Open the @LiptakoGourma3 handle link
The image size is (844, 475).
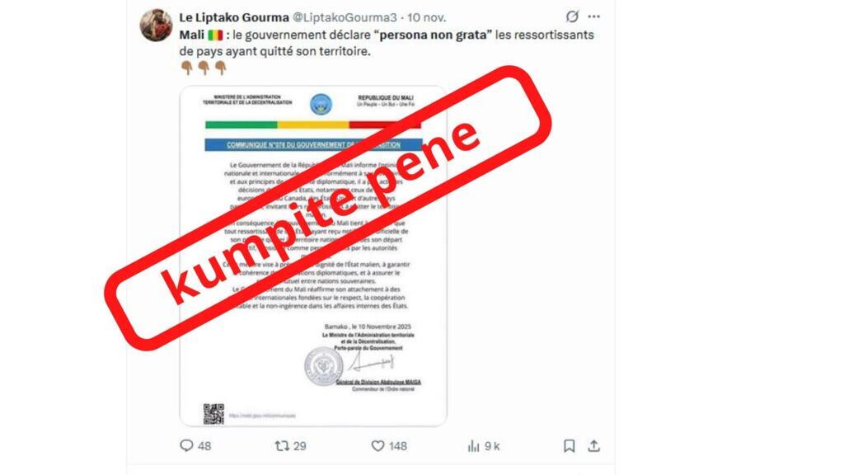[x=345, y=17]
